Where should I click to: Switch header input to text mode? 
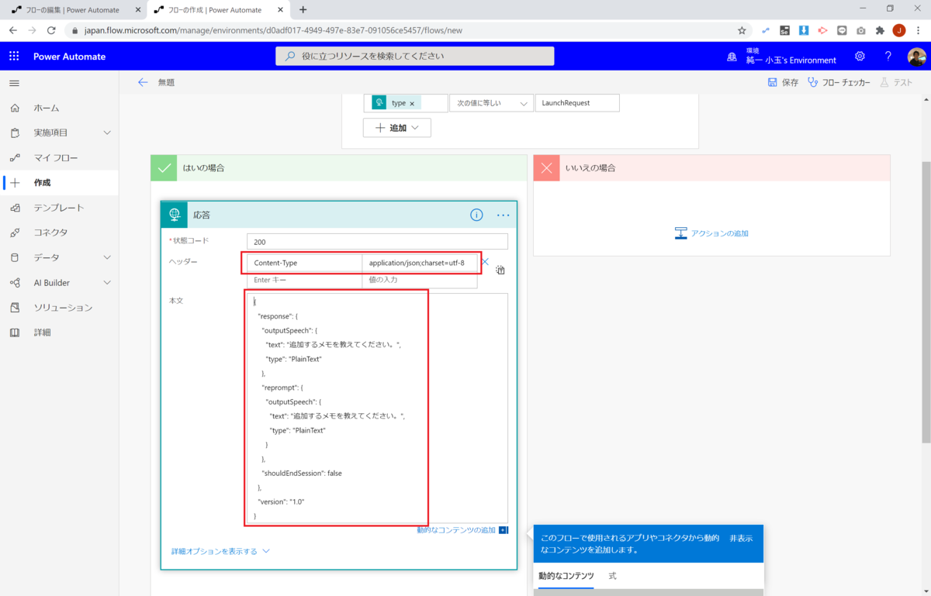(500, 270)
